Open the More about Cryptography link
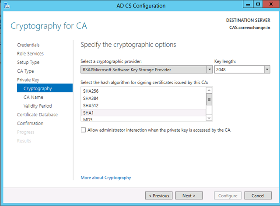The width and height of the screenshot is (280, 206). tap(106, 178)
